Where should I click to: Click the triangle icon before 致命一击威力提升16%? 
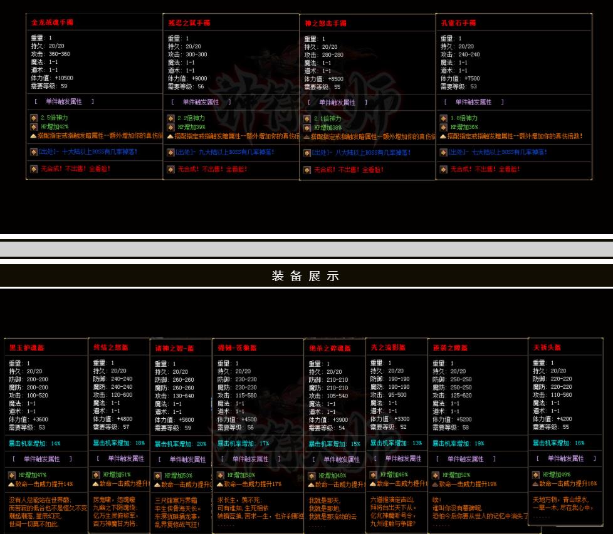(535, 484)
